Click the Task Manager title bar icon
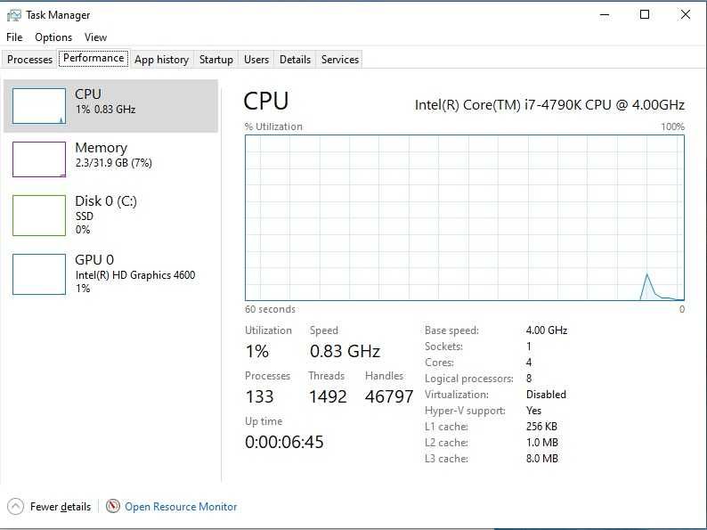707x530 pixels. coord(13,15)
